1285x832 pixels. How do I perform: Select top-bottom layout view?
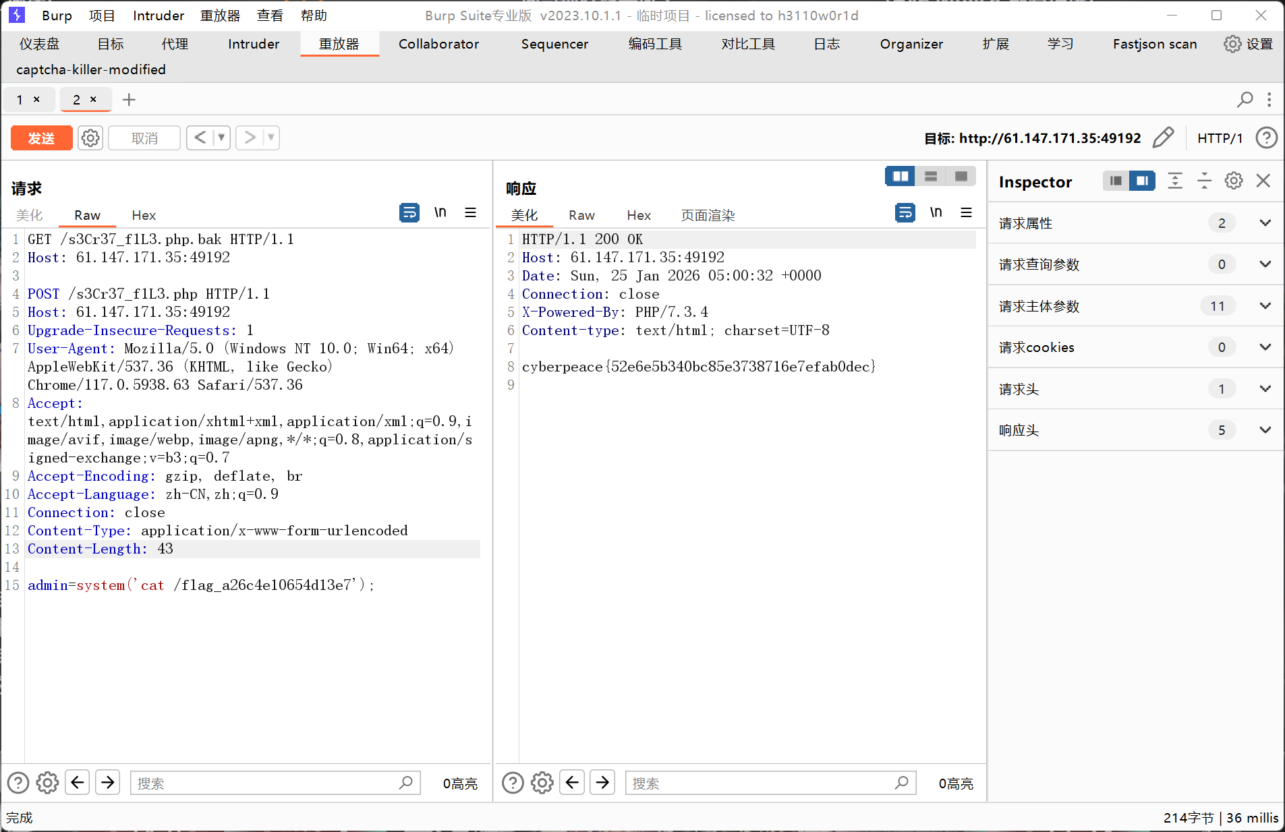[x=931, y=177]
